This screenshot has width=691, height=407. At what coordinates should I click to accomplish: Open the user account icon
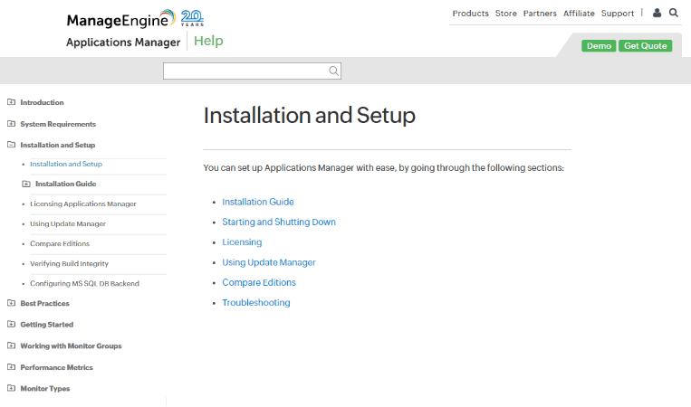point(657,13)
